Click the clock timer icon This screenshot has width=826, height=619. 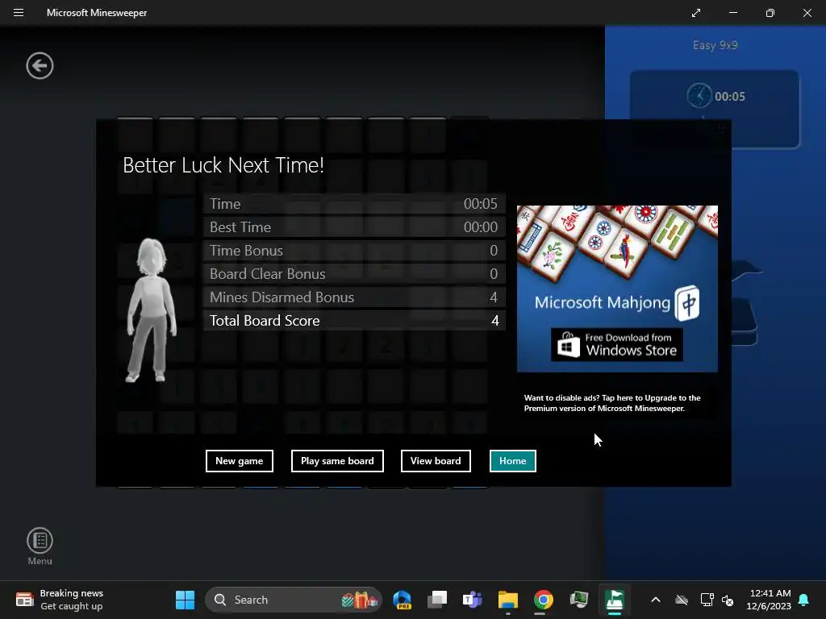coord(699,96)
